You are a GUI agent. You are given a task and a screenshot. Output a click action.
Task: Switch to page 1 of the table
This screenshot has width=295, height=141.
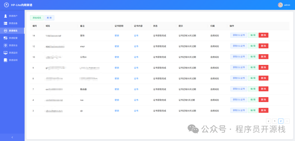pyautogui.click(x=275, y=121)
